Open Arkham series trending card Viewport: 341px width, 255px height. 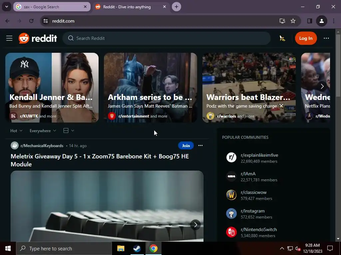(150, 88)
